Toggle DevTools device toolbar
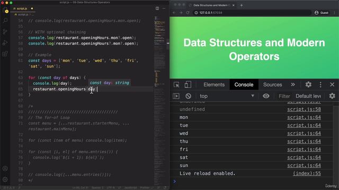This screenshot has height=190, width=339. [188, 84]
